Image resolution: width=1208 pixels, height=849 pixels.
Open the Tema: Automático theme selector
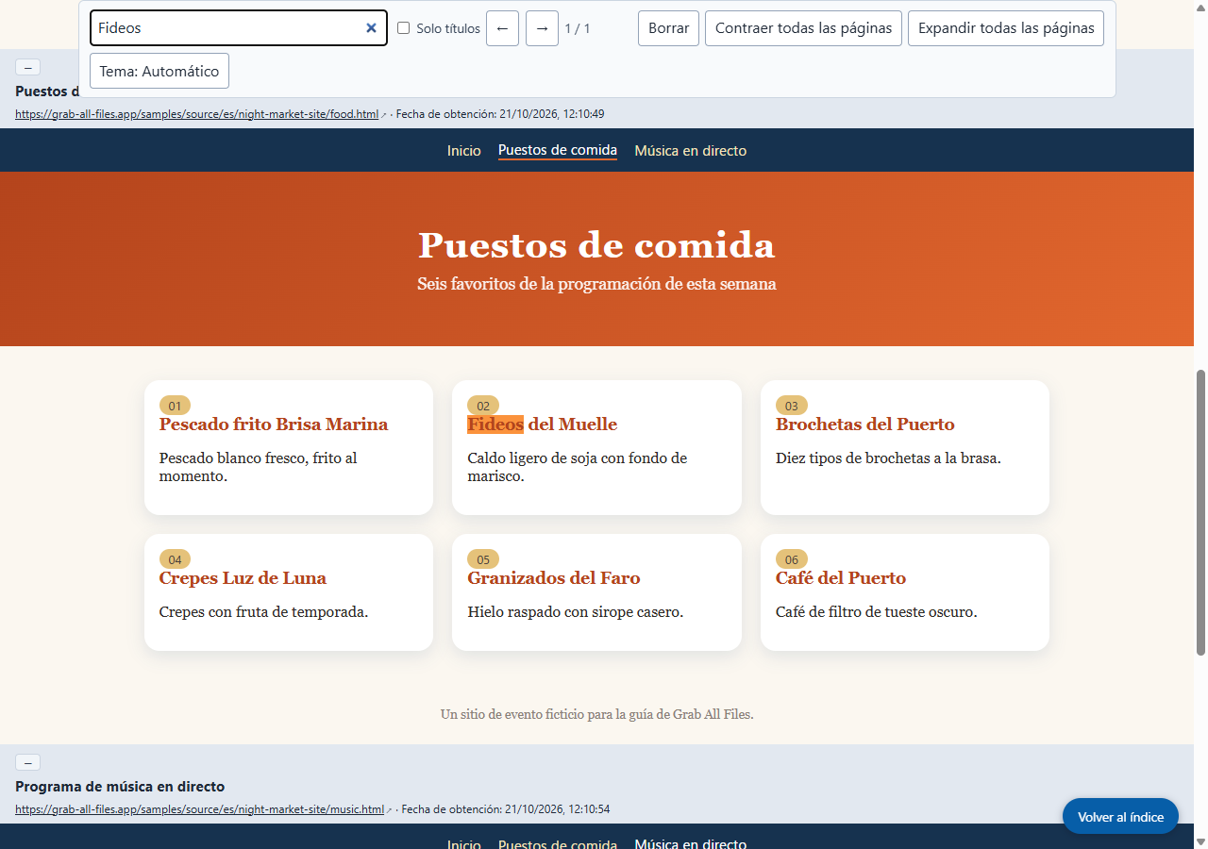tap(159, 71)
